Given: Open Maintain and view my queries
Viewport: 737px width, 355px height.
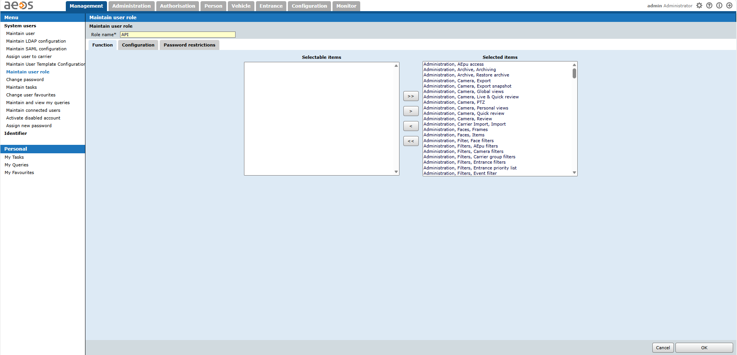Looking at the screenshot, I should [38, 103].
